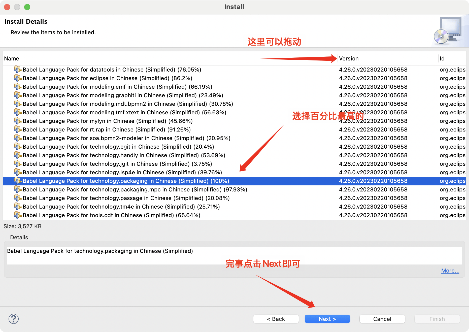This screenshot has width=469, height=332.
Task: Go to the next install step
Action: 327,319
